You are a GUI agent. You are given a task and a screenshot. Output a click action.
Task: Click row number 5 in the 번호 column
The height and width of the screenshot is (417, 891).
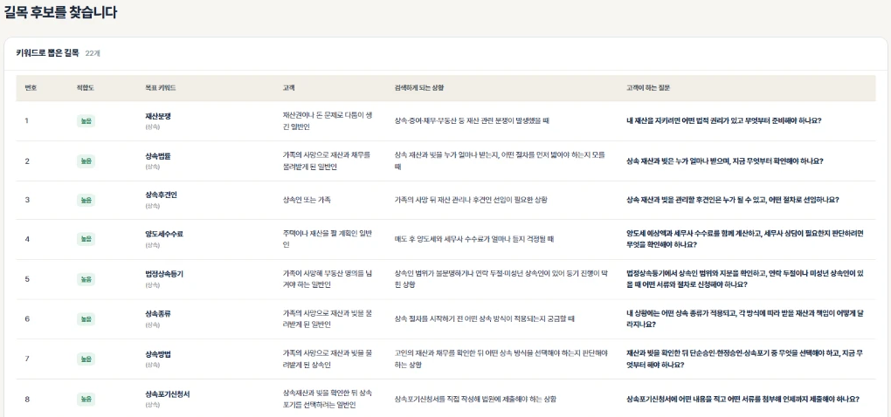tap(27, 279)
